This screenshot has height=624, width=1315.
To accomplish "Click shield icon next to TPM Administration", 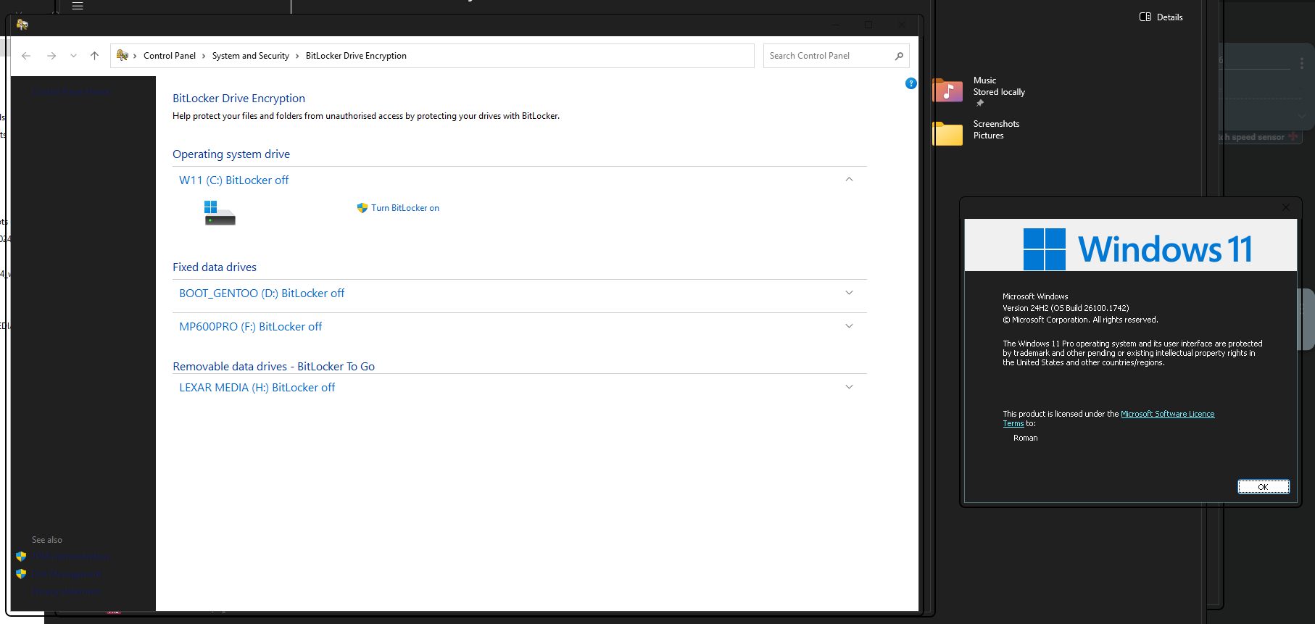I will [21, 557].
